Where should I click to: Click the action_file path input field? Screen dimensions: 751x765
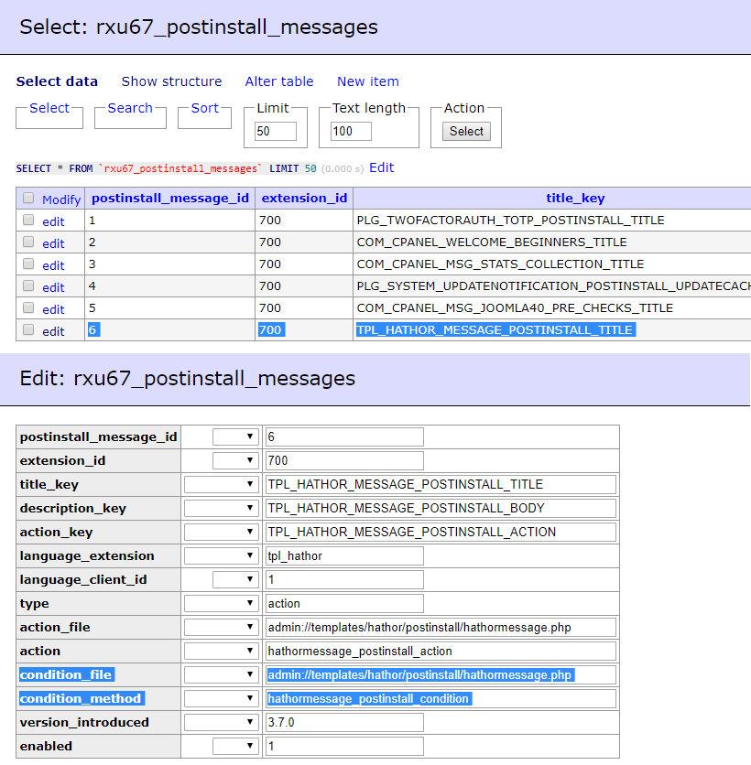point(441,628)
